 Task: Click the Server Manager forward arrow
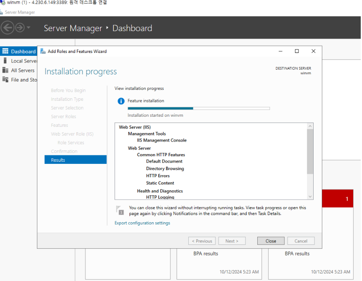click(20, 28)
